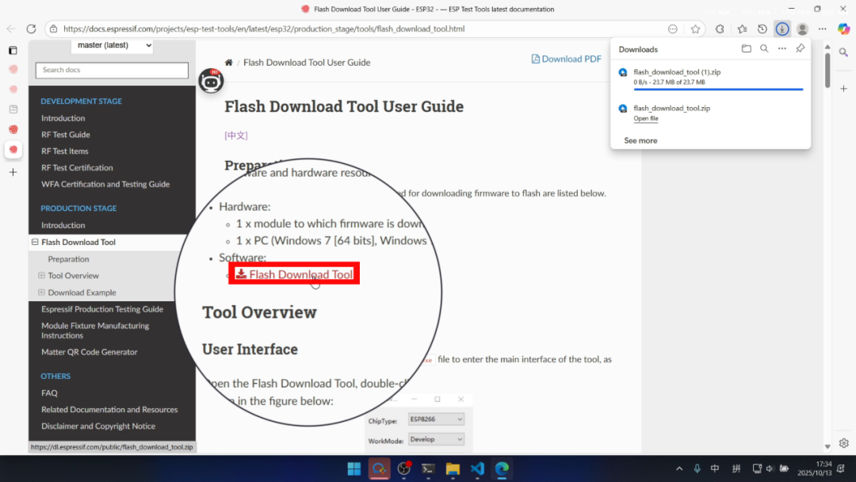Open the master (latest) version dropdown
The image size is (856, 482).
click(x=112, y=45)
